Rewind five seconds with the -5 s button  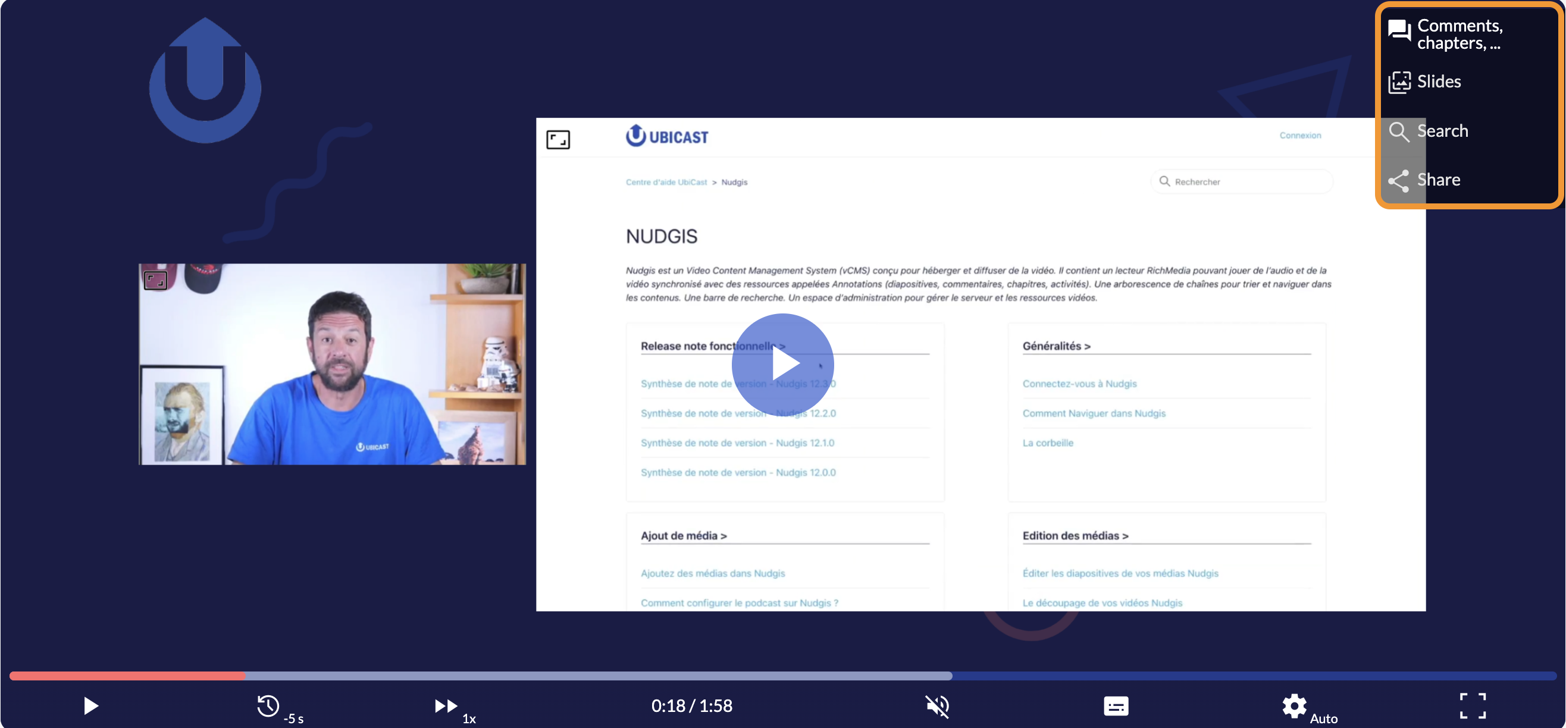279,707
